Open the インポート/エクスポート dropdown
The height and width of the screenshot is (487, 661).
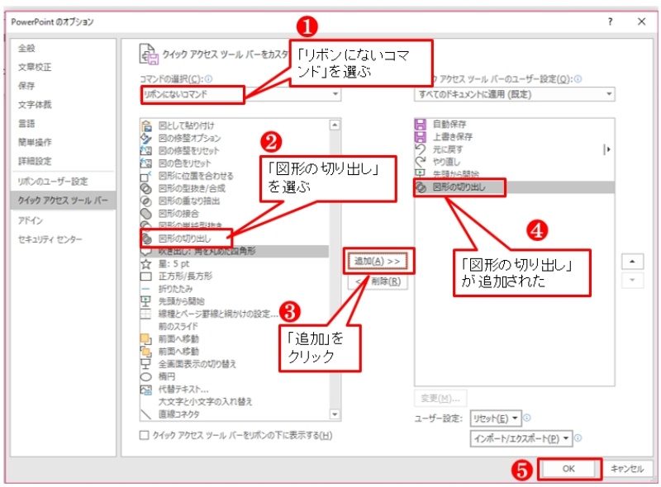tap(519, 437)
